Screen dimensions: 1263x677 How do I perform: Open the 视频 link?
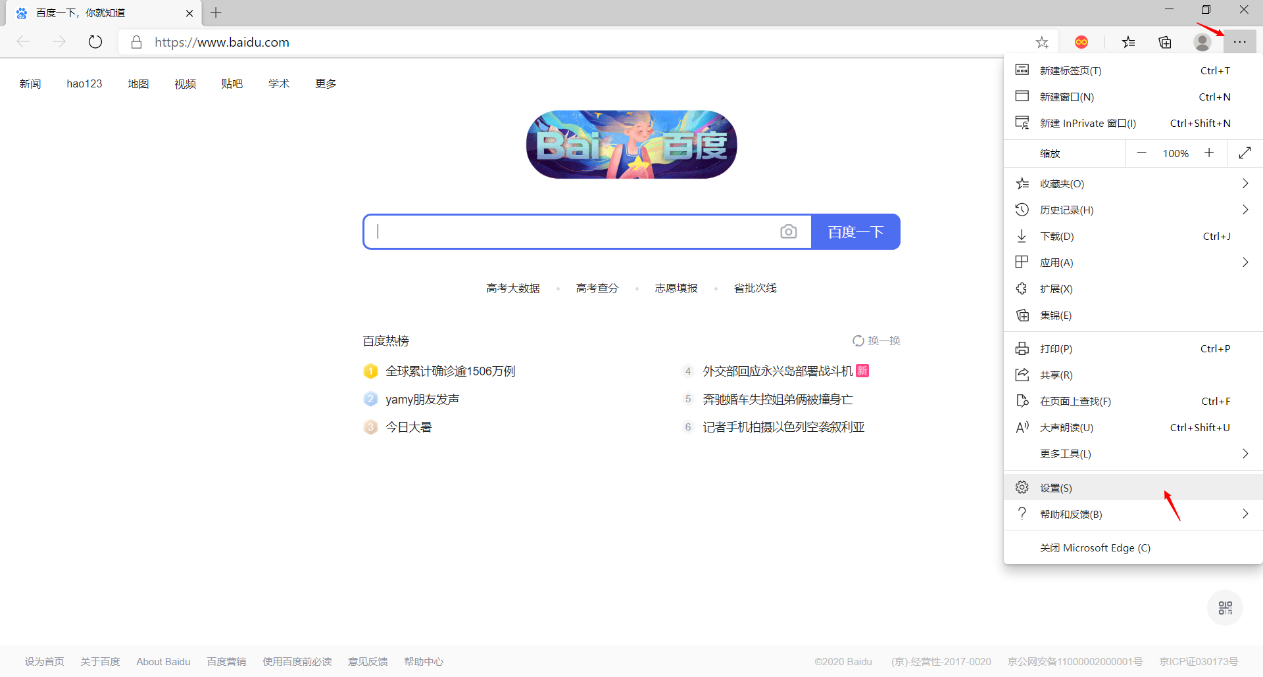[185, 83]
